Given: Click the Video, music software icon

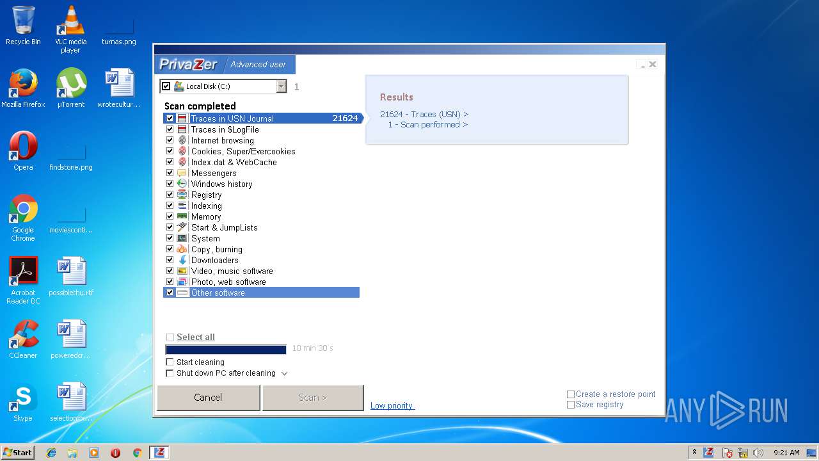Looking at the screenshot, I should click(182, 271).
